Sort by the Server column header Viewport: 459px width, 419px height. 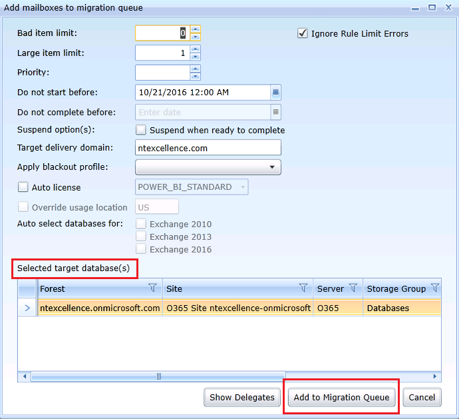tap(338, 288)
